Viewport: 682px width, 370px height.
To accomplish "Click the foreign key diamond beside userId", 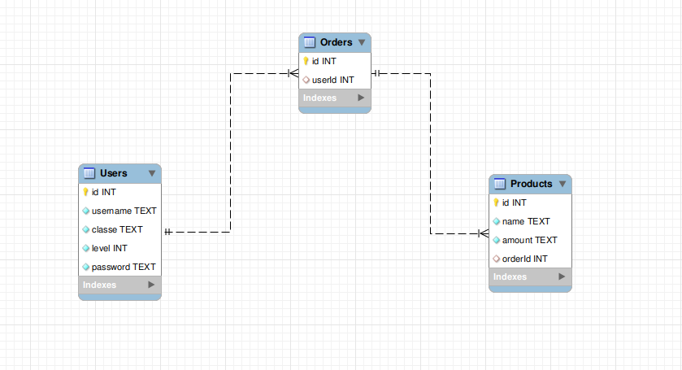I will pos(306,80).
